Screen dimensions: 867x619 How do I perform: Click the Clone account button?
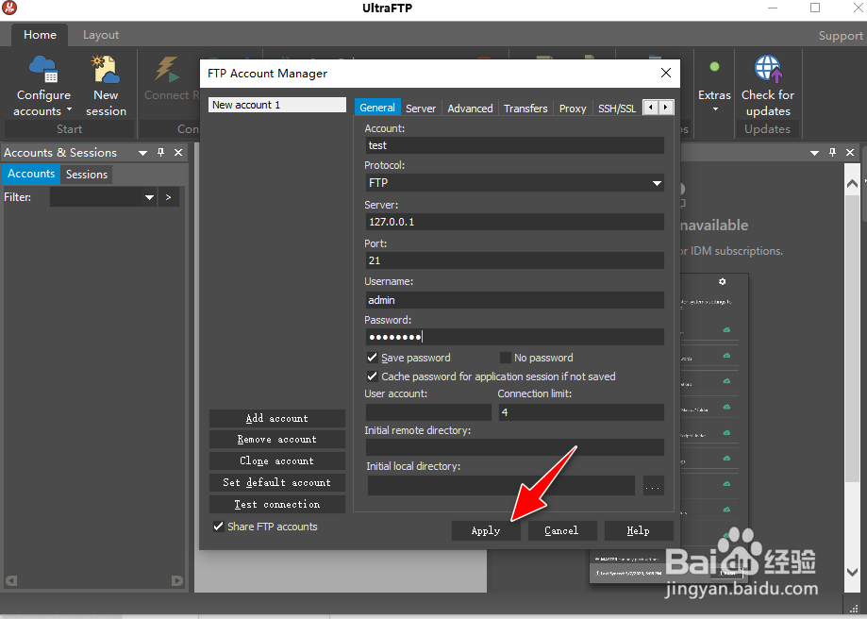277,460
